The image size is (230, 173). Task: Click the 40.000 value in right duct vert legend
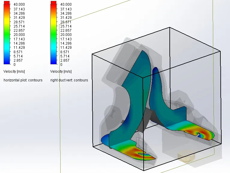[66, 4]
